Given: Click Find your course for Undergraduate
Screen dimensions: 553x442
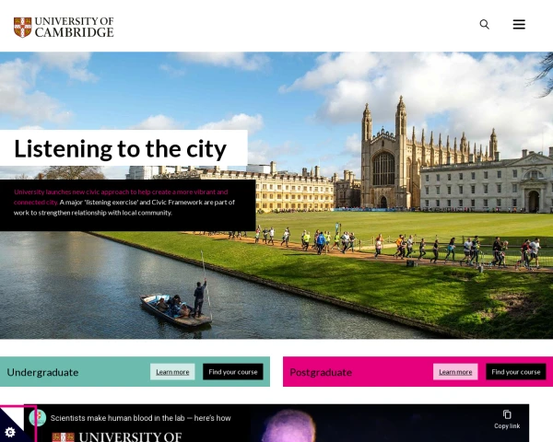Looking at the screenshot, I should [233, 372].
